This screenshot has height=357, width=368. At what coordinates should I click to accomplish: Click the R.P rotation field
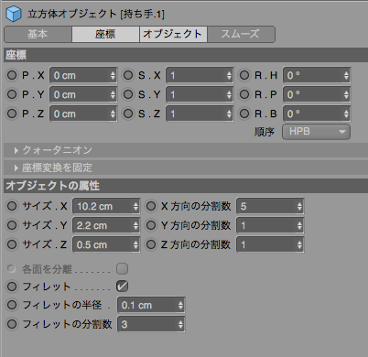(x=317, y=94)
